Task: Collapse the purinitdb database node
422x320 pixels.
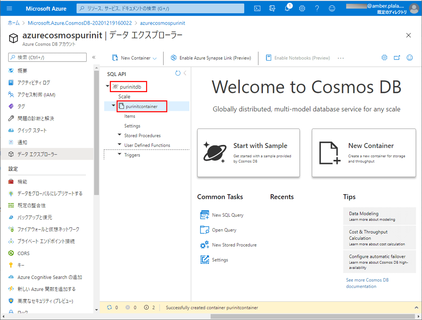Action: 108,86
